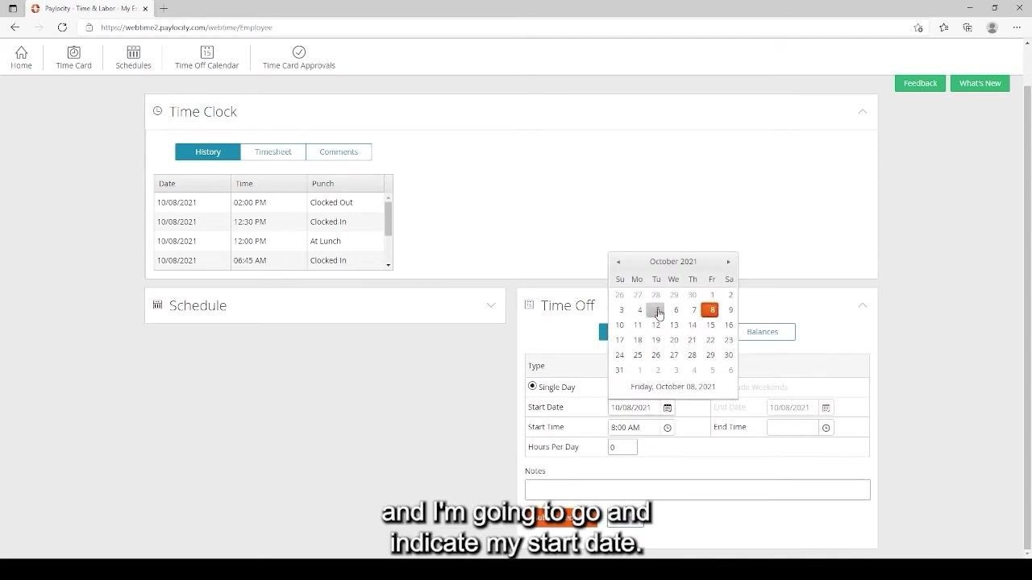Pick October 5 in the calendar
This screenshot has height=580, width=1032.
coord(655,310)
